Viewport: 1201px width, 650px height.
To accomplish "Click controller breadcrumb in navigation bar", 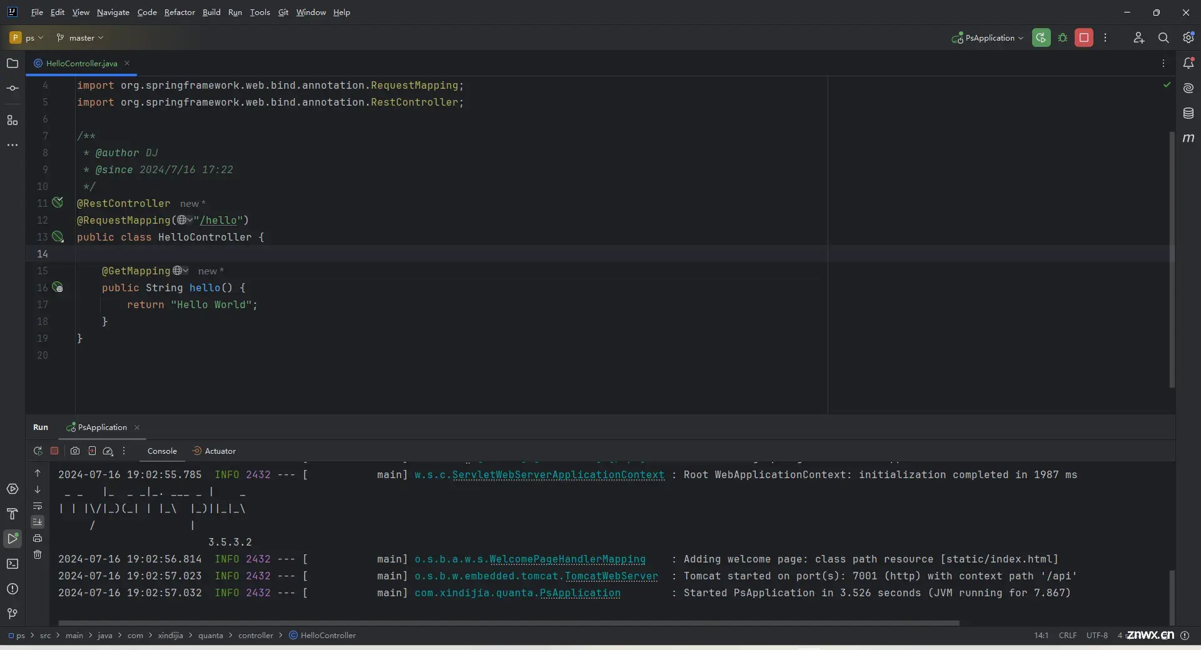I will [x=255, y=635].
